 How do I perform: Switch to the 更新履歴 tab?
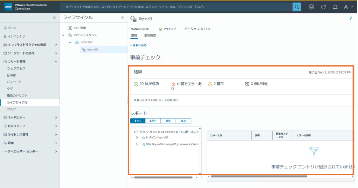[150, 36]
